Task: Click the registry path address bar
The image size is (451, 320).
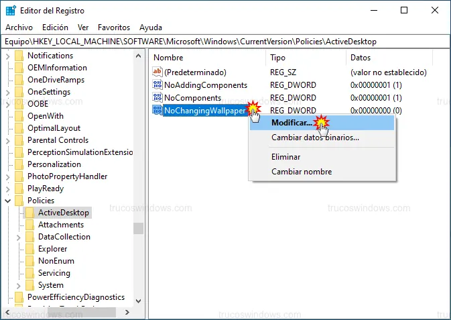Action: pos(225,42)
